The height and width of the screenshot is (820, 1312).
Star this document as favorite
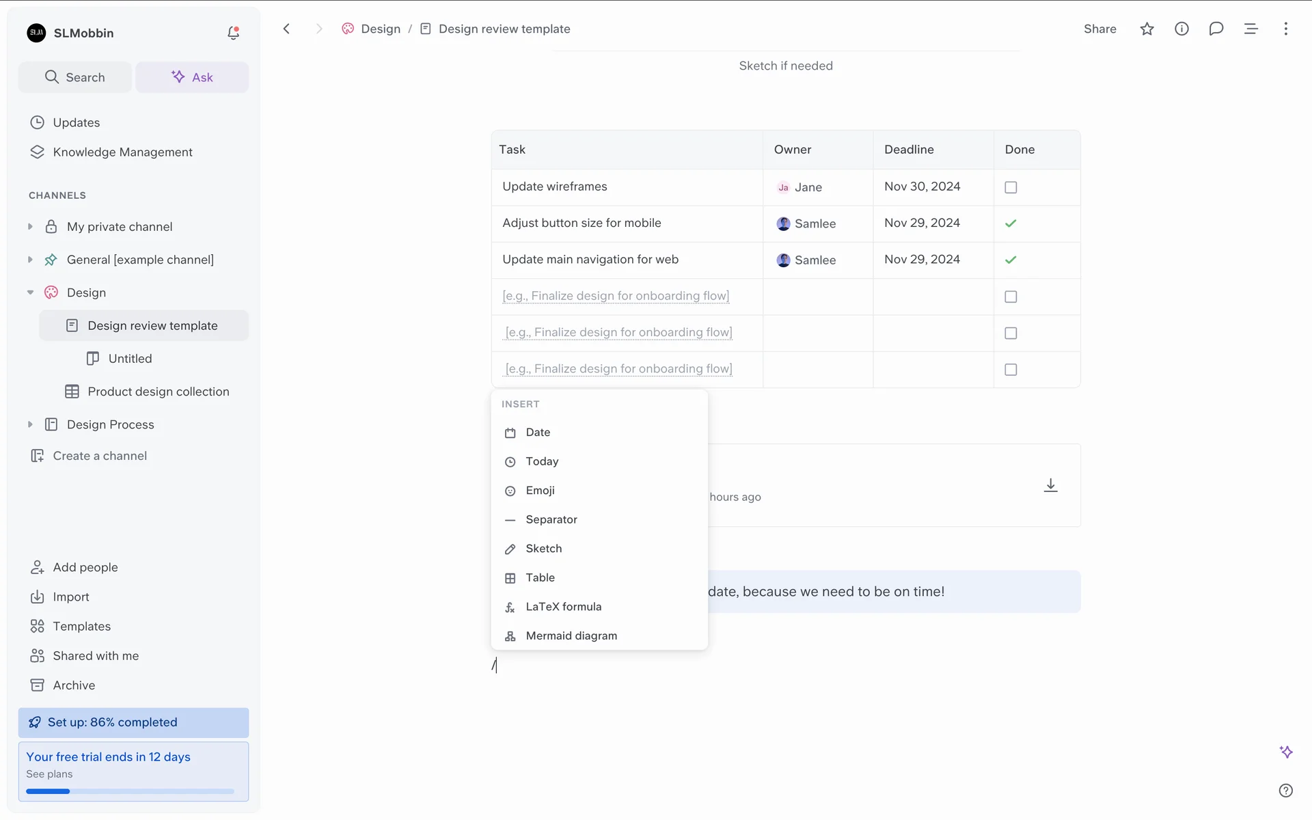[x=1147, y=29]
